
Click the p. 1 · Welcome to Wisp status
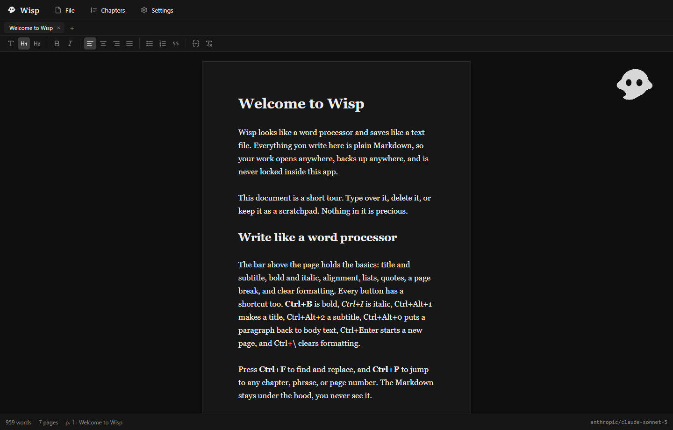point(94,423)
